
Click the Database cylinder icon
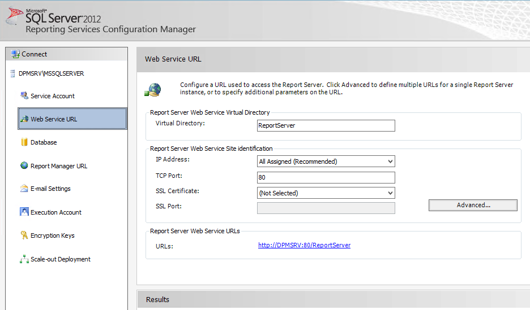click(24, 142)
